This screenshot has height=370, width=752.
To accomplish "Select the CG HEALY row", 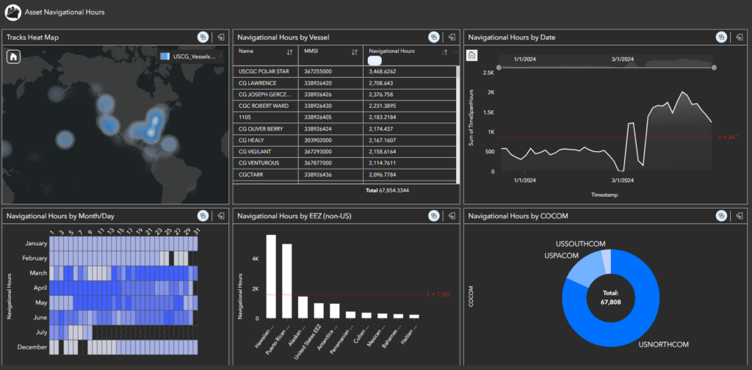I will pyautogui.click(x=344, y=140).
